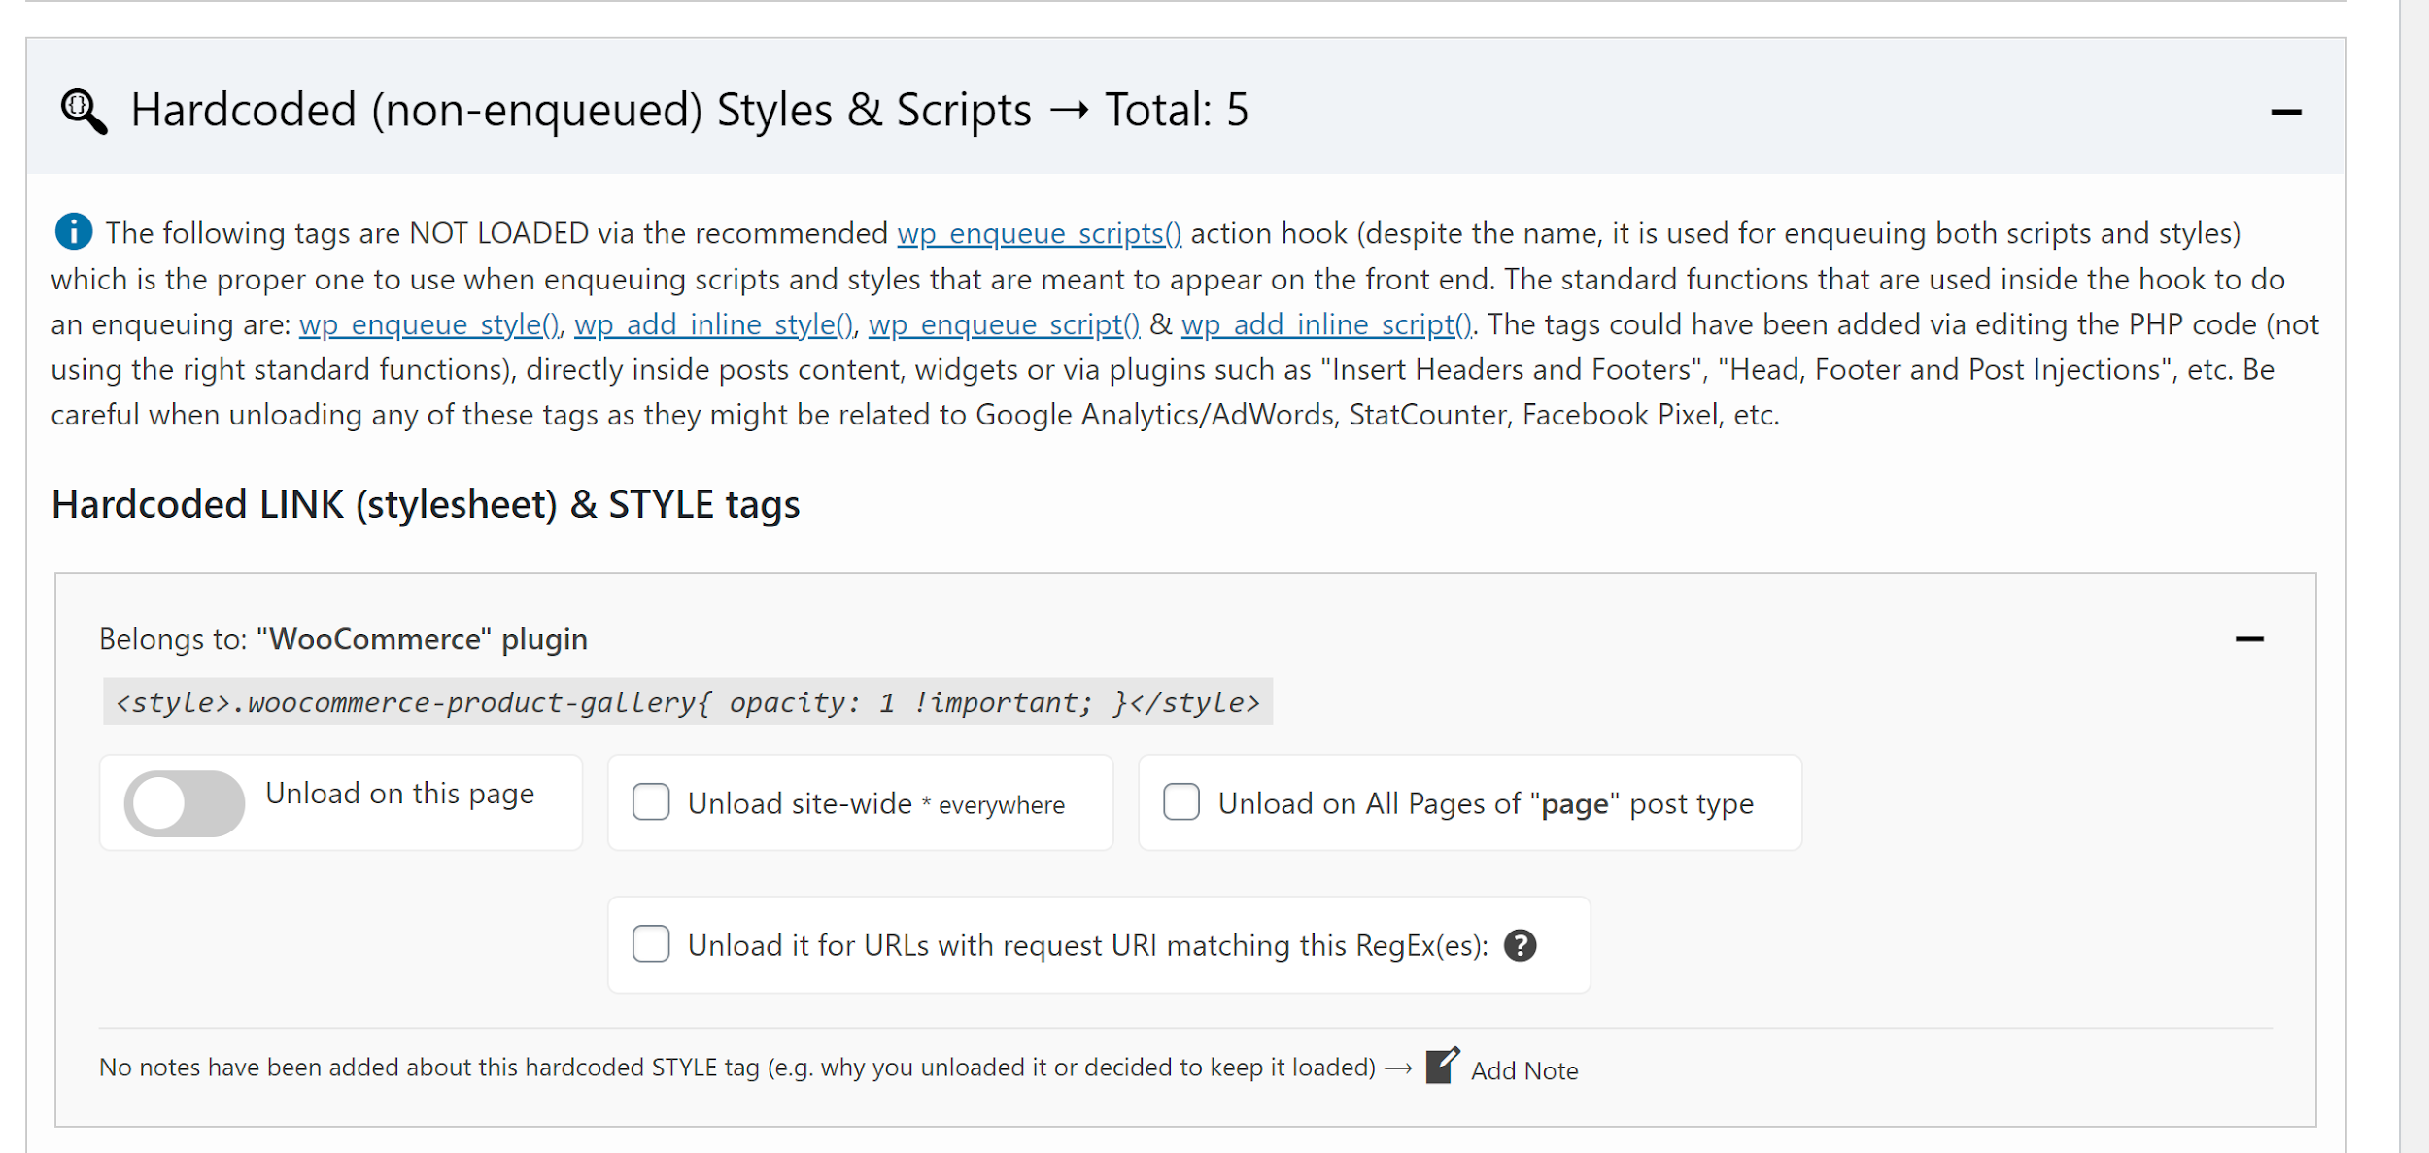Follow the wp_add_inline_script() link
The image size is (2429, 1153).
(1326, 324)
